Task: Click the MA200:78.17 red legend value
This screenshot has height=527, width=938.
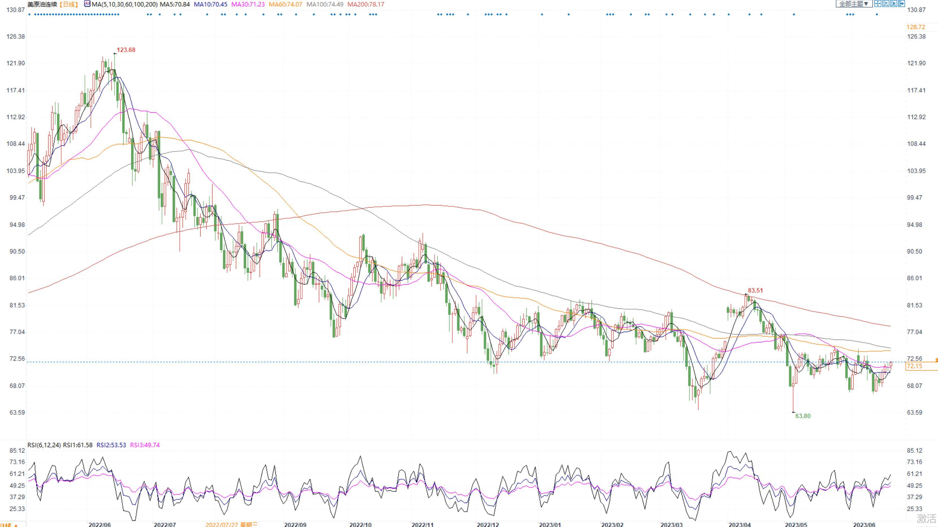Action: [x=366, y=4]
